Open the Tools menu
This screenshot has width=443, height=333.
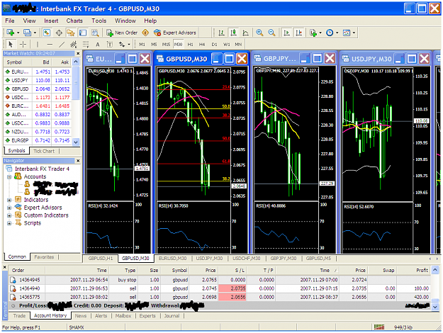click(x=99, y=21)
